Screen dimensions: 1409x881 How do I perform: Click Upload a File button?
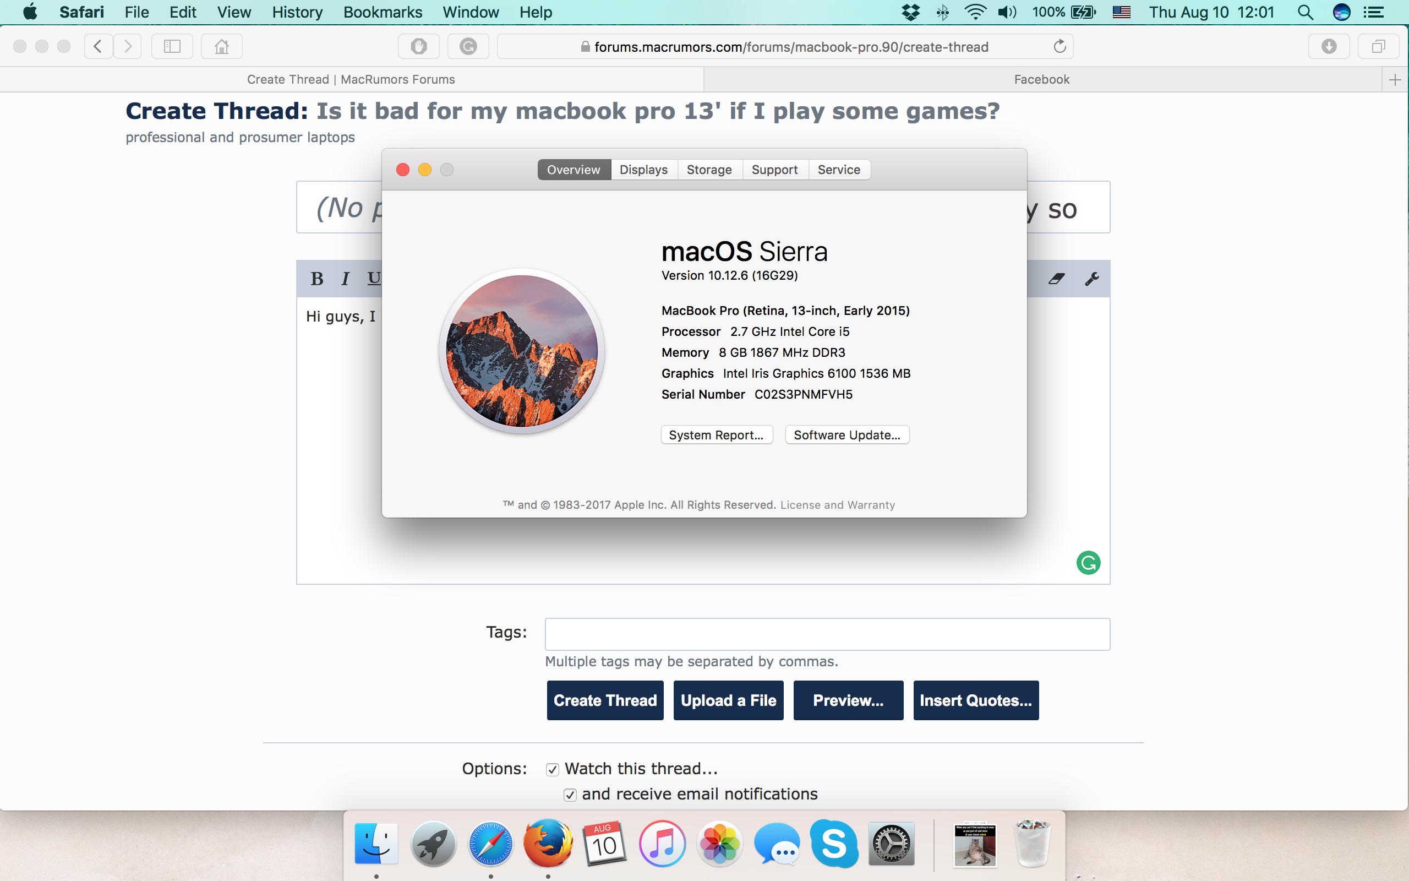point(728,700)
